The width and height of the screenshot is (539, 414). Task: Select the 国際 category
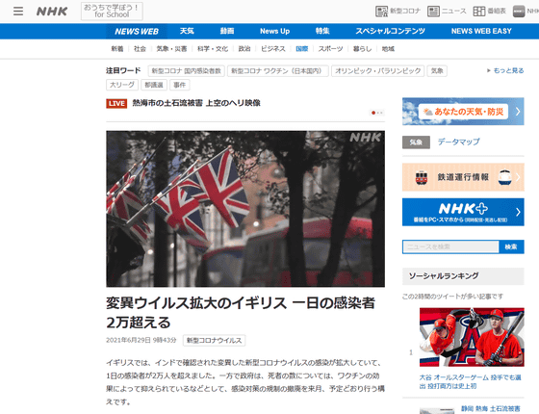(x=302, y=49)
